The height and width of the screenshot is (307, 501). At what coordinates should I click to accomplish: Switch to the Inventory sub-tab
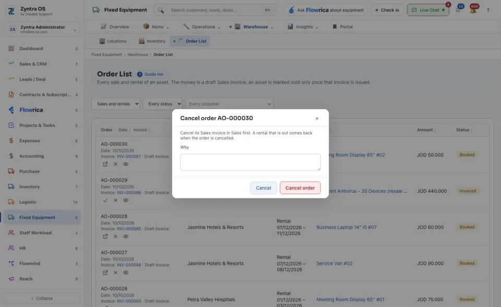(x=152, y=41)
